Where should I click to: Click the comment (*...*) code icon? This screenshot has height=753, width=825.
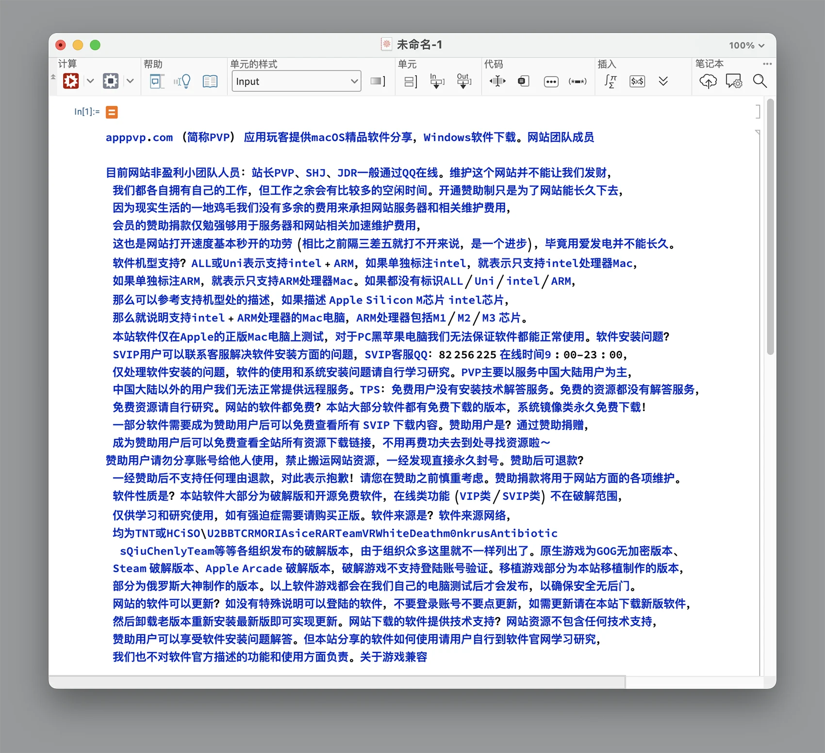577,82
